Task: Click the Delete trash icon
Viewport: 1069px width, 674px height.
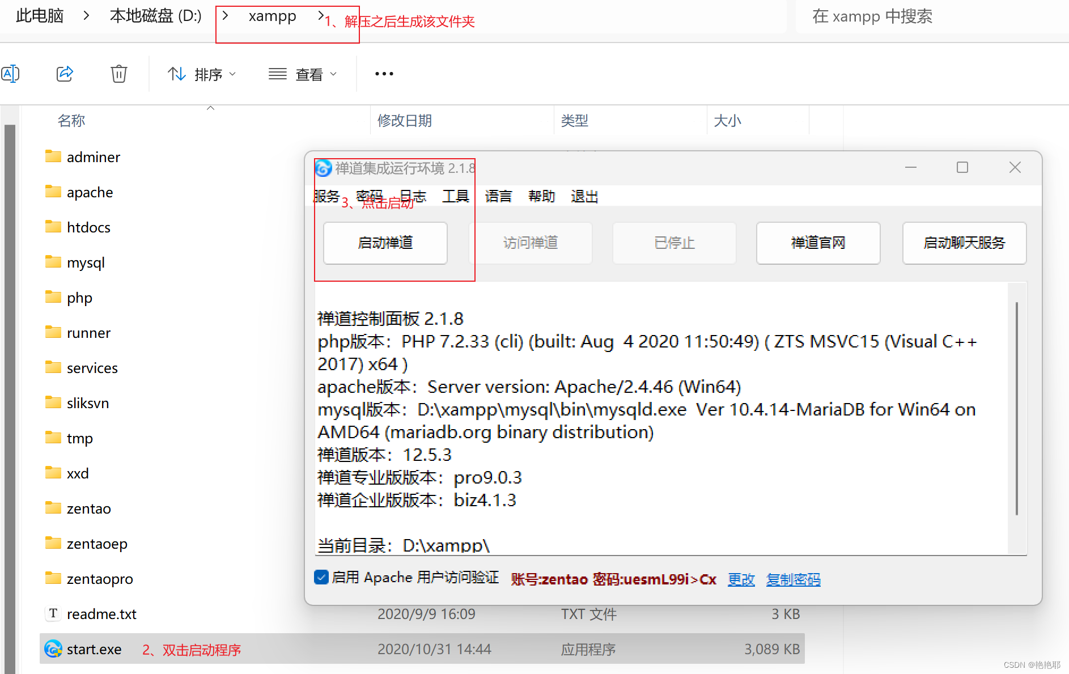Action: 118,74
